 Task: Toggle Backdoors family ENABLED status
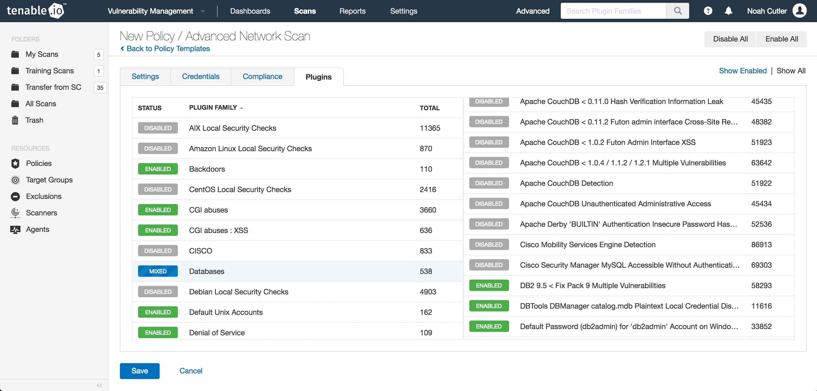tap(158, 169)
